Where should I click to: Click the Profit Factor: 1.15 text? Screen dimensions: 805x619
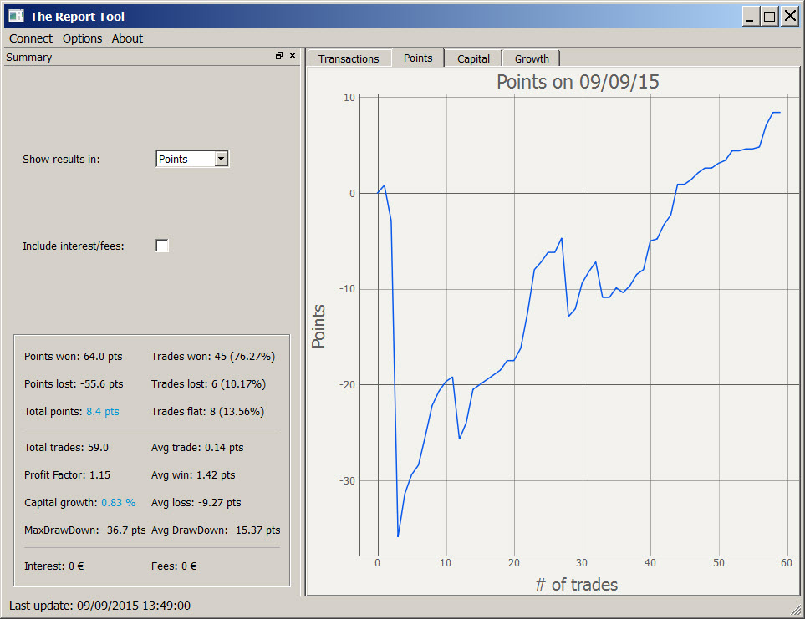click(x=67, y=474)
